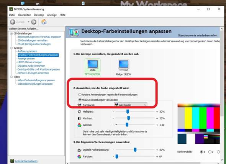Open the Back history dropdown arrow

pos(29,22)
